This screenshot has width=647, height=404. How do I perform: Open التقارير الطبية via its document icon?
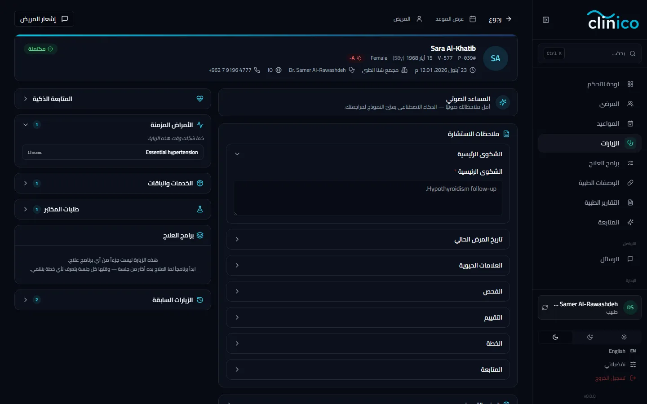click(x=630, y=202)
